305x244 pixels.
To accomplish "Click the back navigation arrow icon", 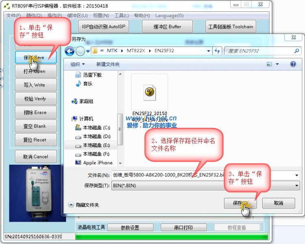I will point(70,51).
